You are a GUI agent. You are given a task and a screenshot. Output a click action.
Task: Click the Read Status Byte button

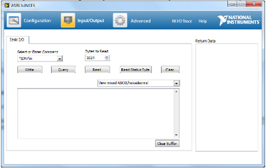point(136,70)
